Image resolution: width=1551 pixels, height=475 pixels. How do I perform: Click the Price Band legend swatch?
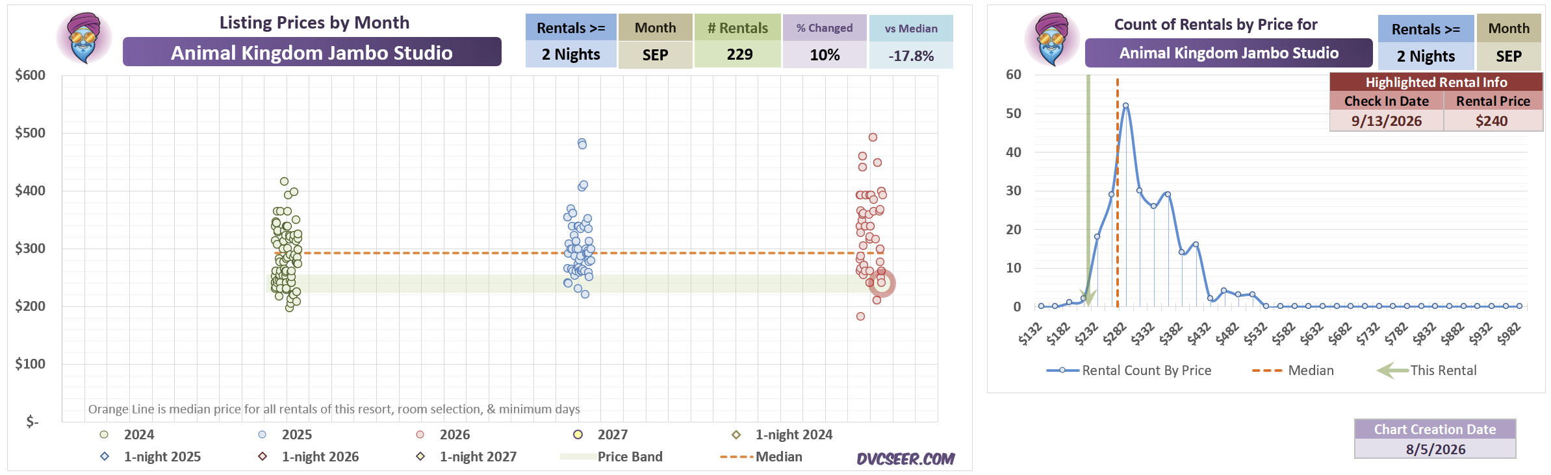(x=578, y=457)
